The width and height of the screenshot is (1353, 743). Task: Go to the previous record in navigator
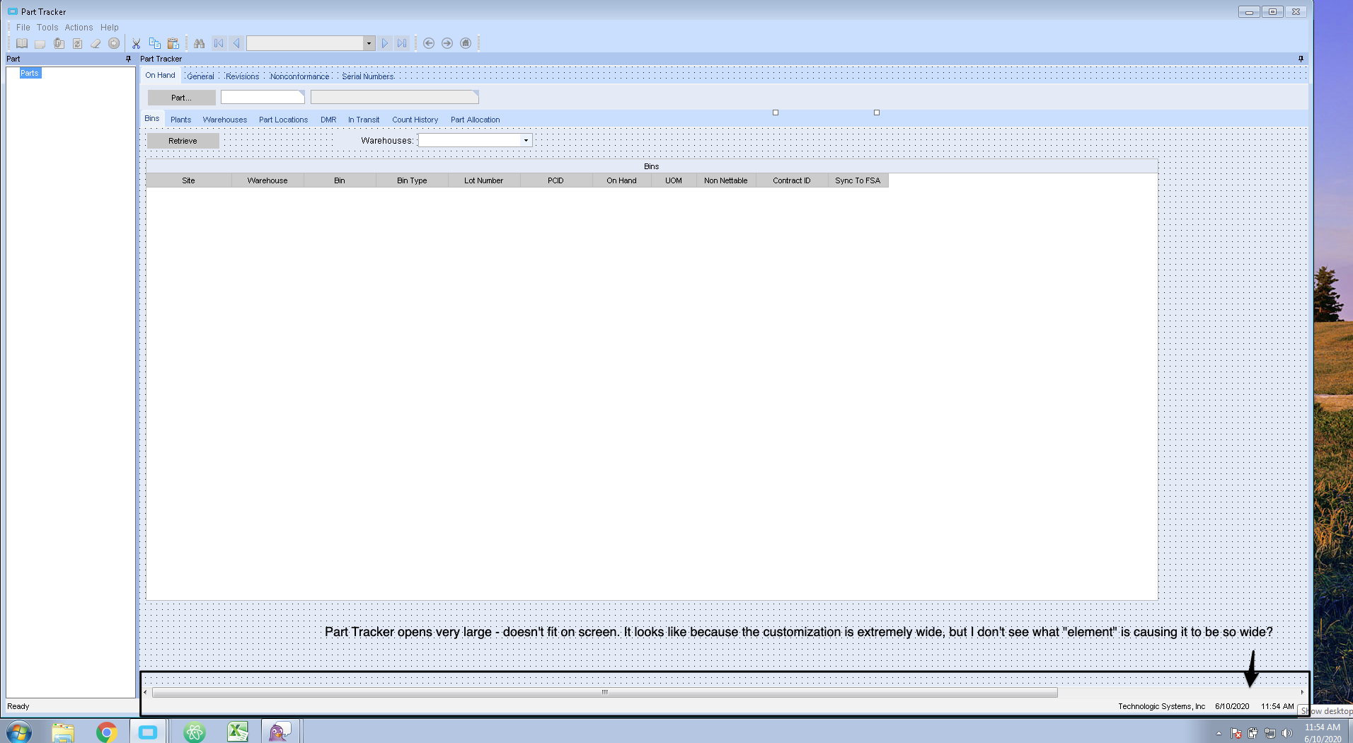click(x=236, y=43)
